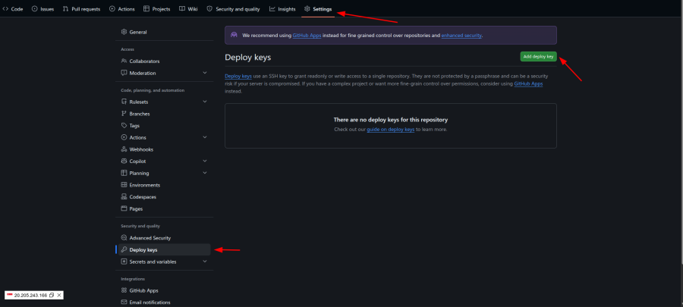Follow the GitHub Apps link in banner

point(307,35)
